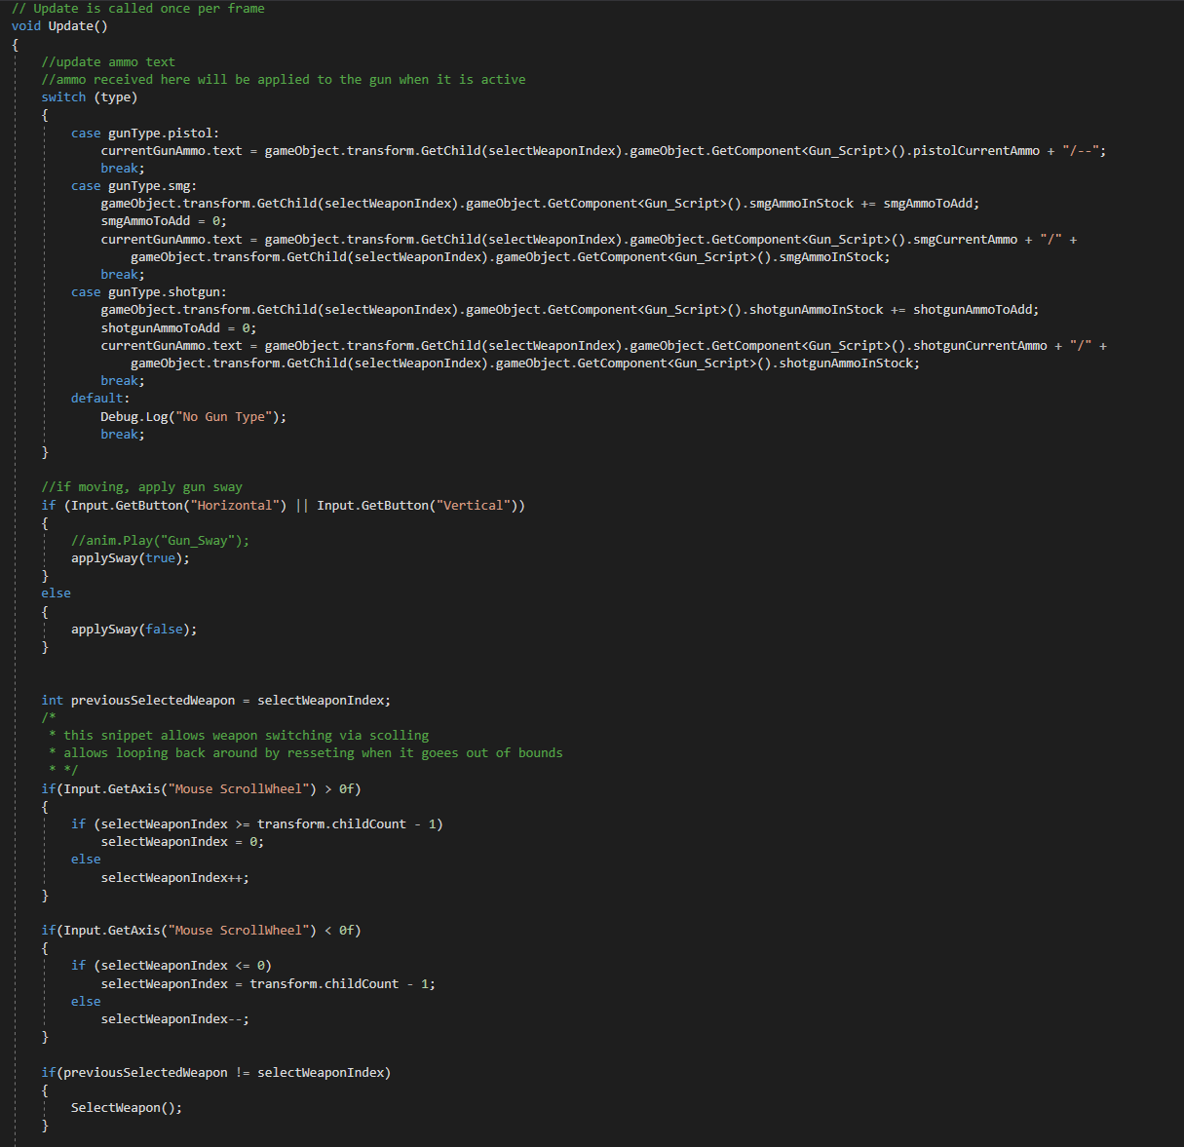The width and height of the screenshot is (1184, 1147).
Task: Click the "shotgunAmmoToAdd = 0;" statement
Action: pos(178,327)
